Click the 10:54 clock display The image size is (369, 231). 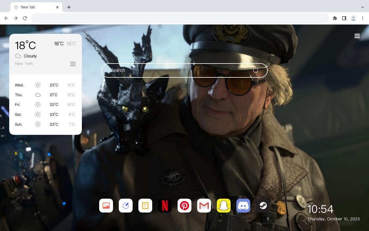(x=320, y=209)
